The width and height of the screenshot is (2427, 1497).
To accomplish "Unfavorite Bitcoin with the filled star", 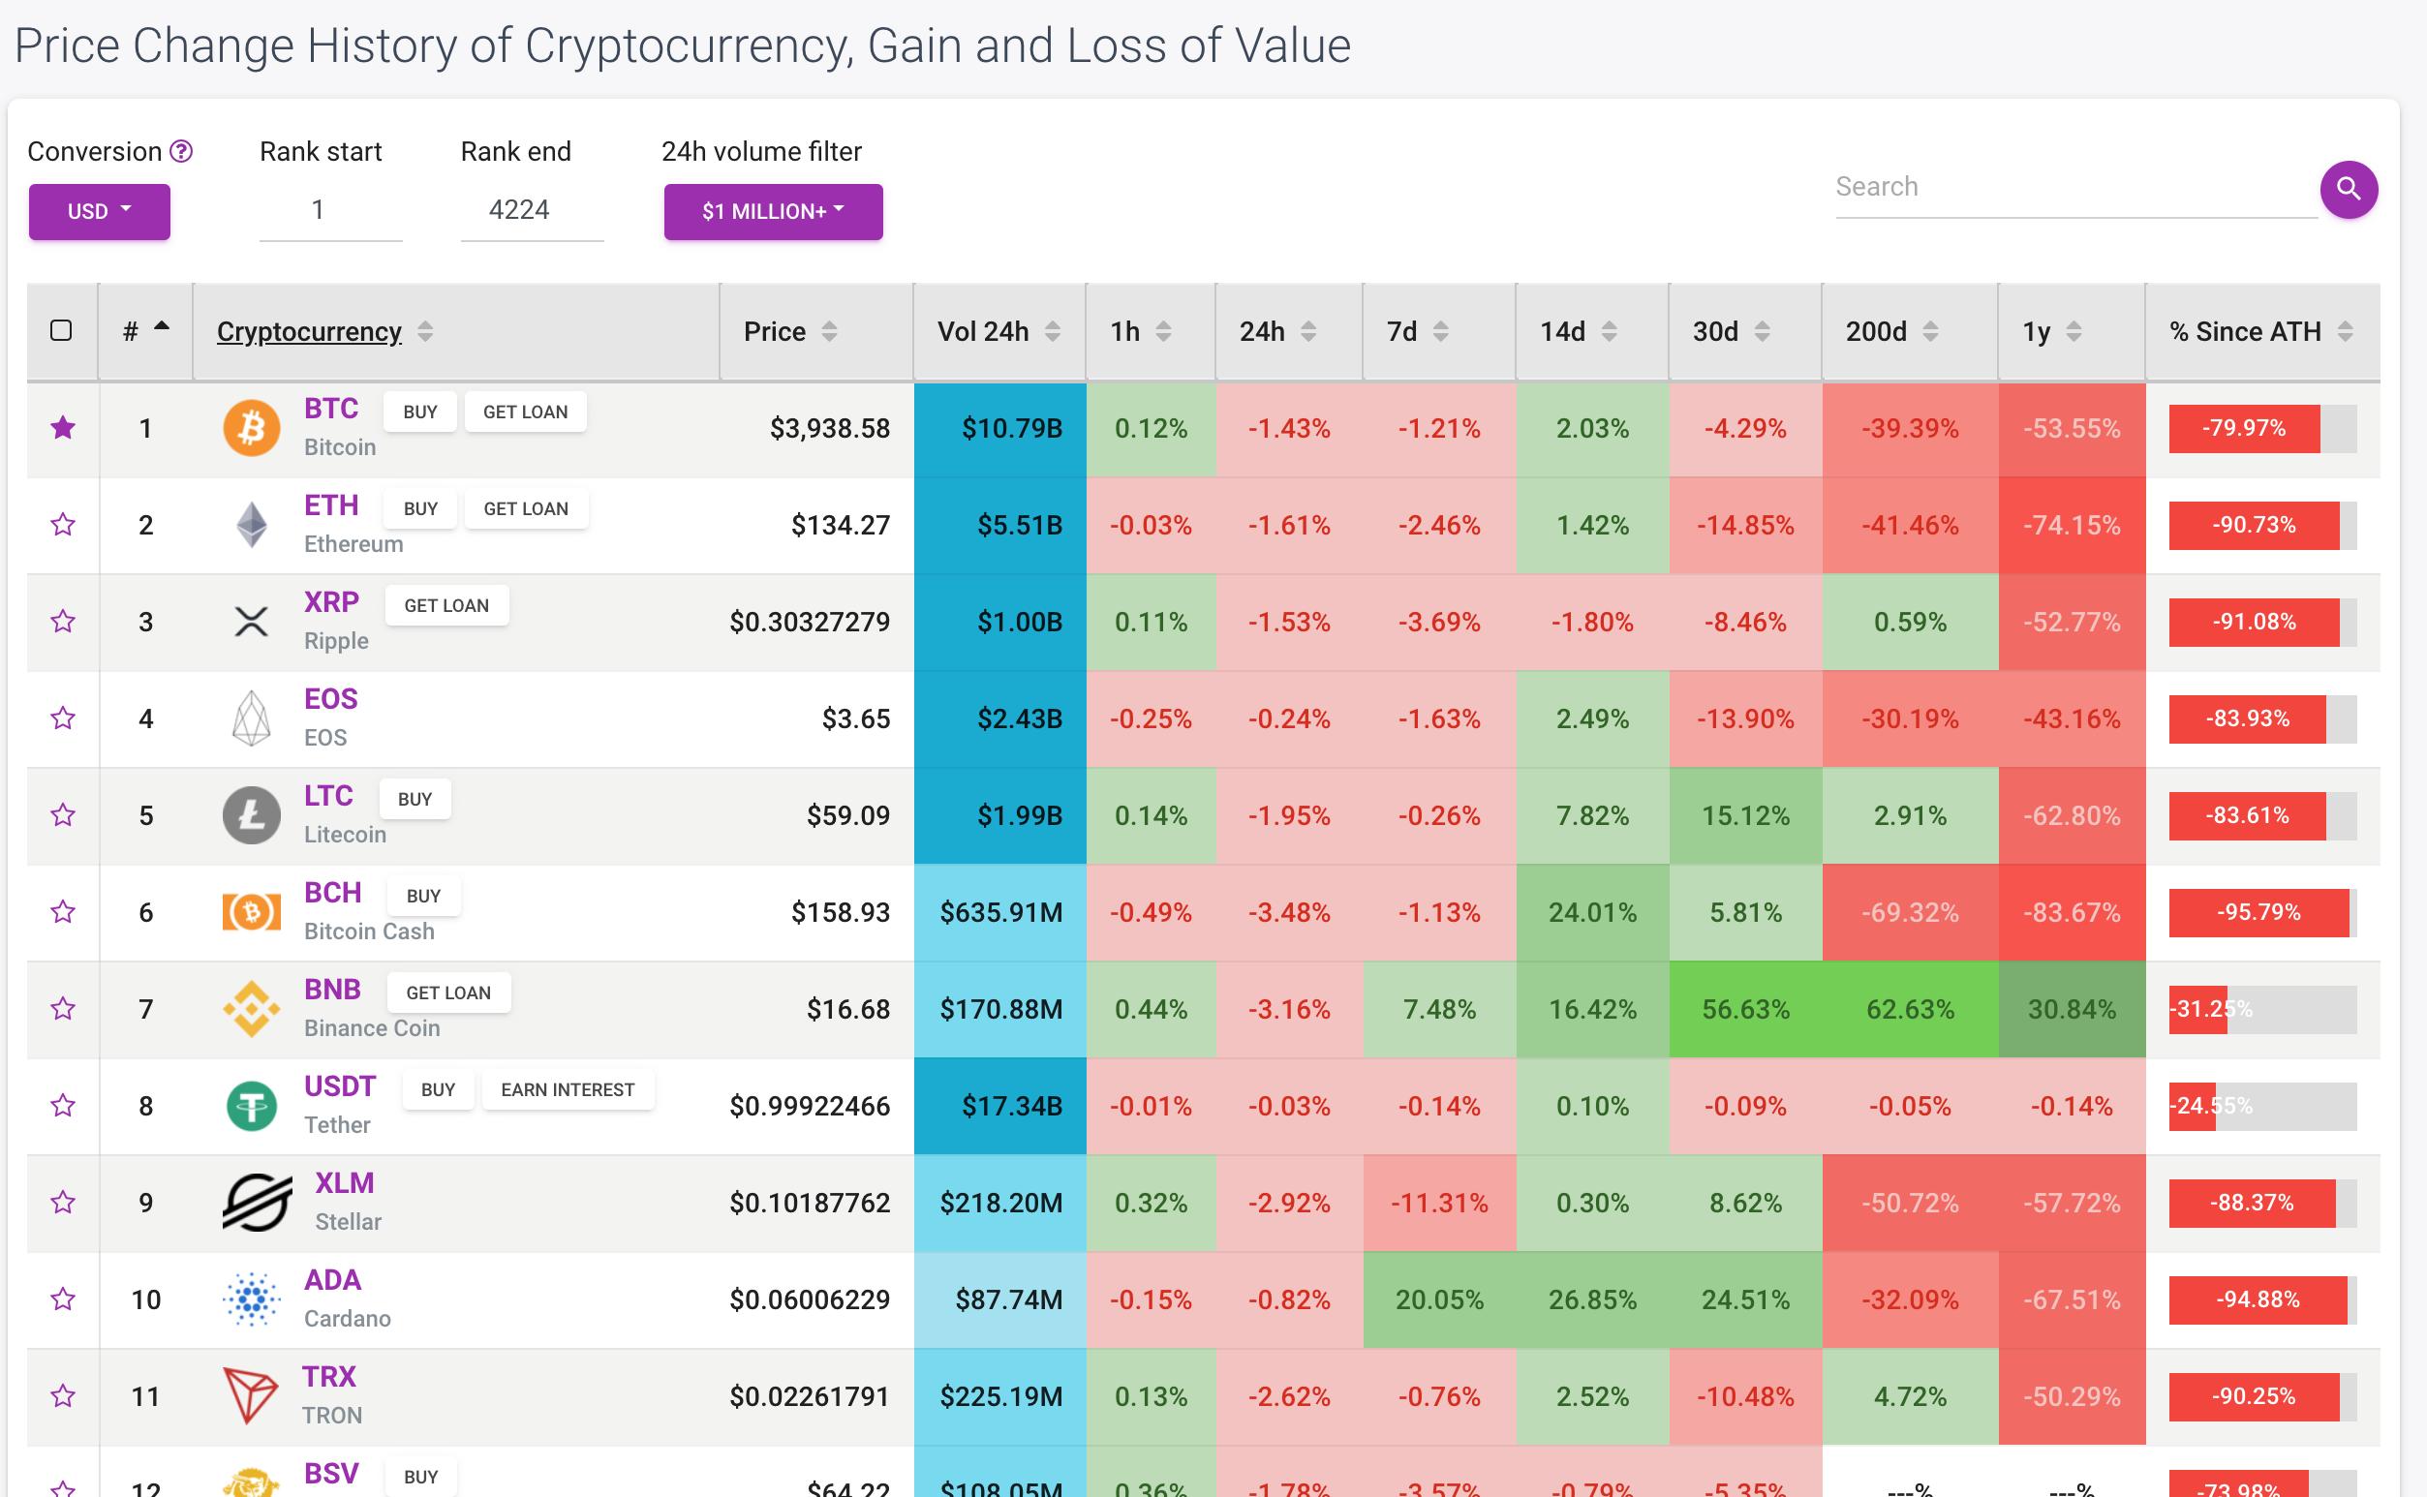I will (63, 428).
